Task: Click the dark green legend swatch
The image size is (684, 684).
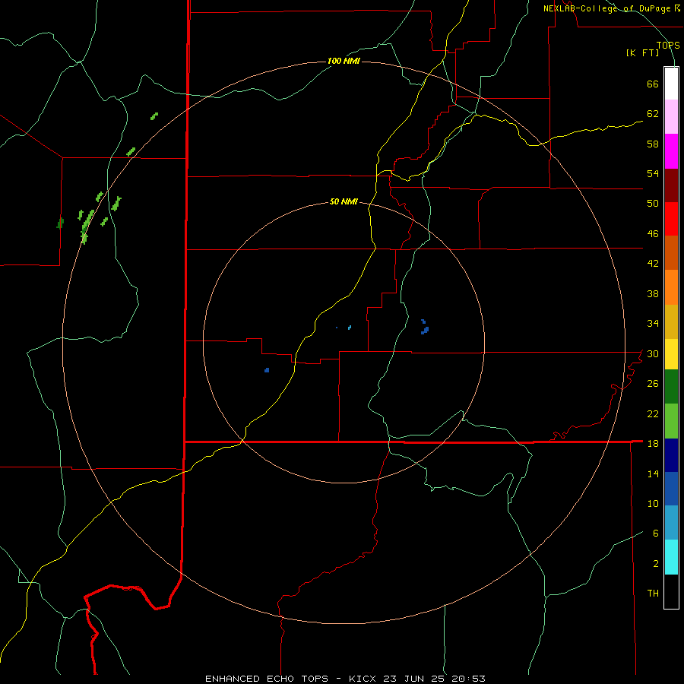Action: coord(671,387)
